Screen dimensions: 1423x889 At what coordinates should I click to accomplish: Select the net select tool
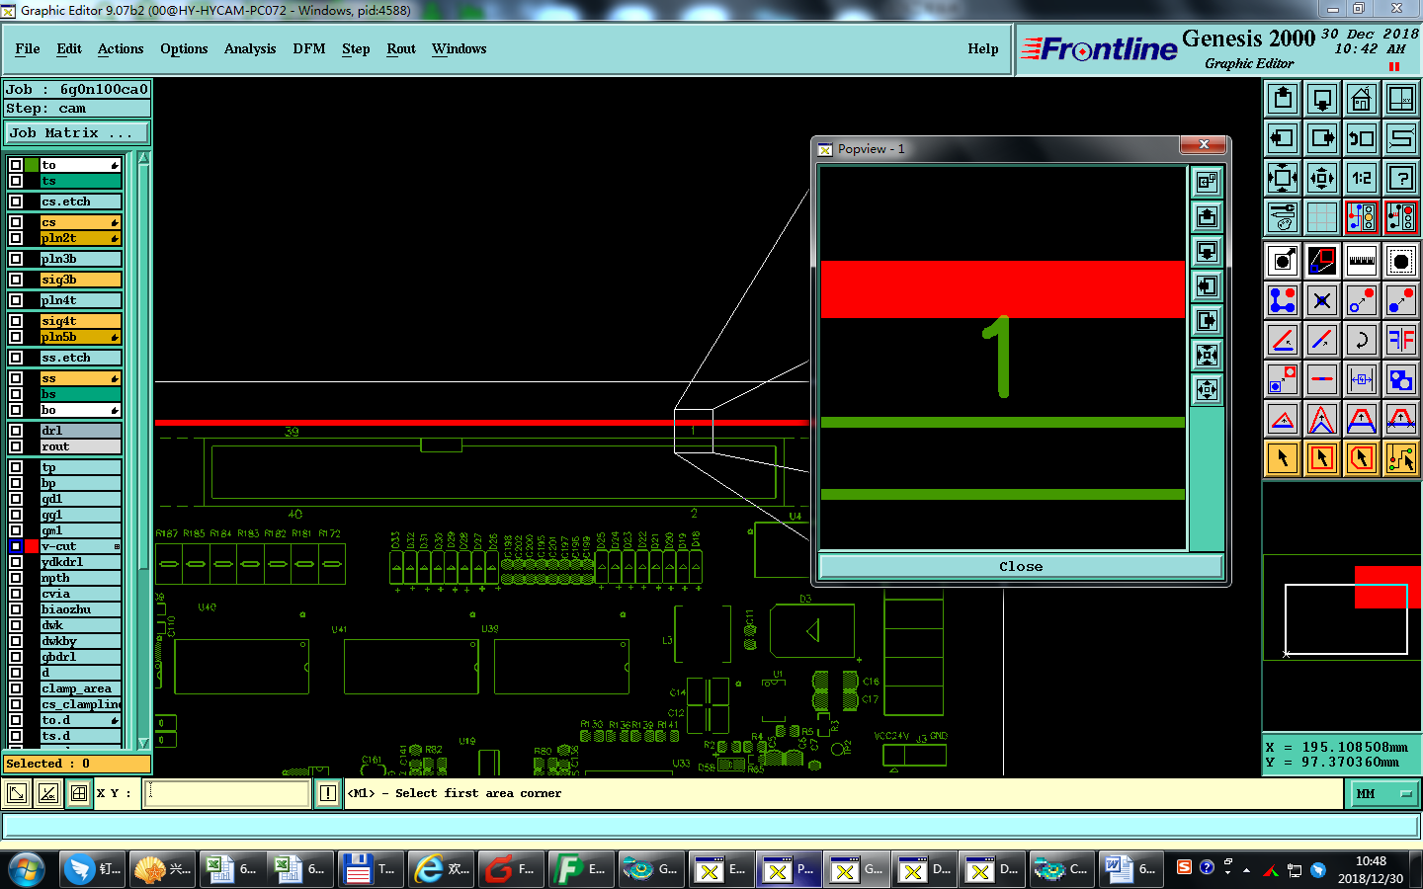point(1401,458)
